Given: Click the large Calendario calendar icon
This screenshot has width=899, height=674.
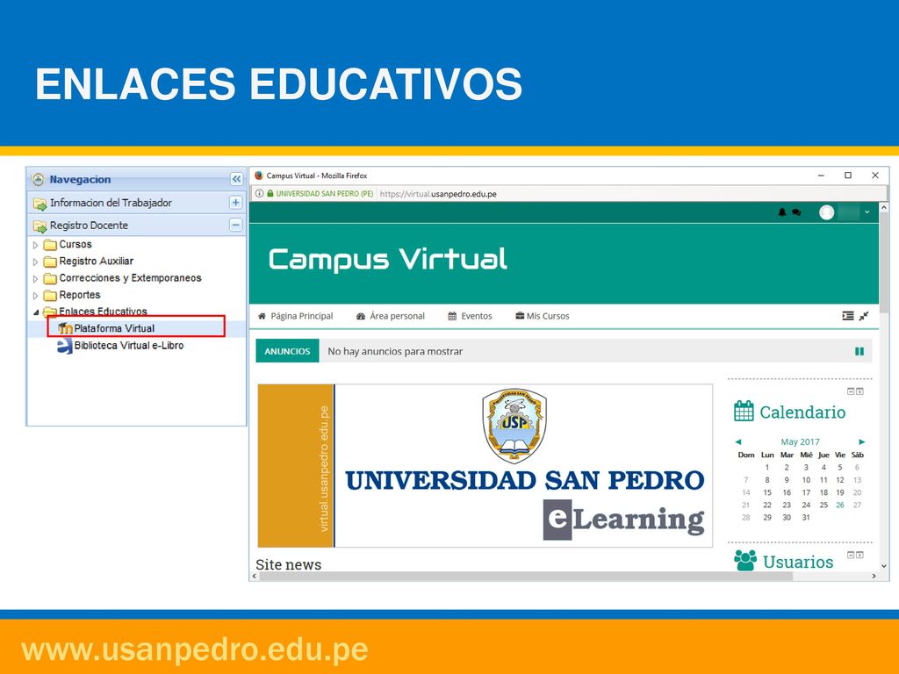Looking at the screenshot, I should (744, 411).
